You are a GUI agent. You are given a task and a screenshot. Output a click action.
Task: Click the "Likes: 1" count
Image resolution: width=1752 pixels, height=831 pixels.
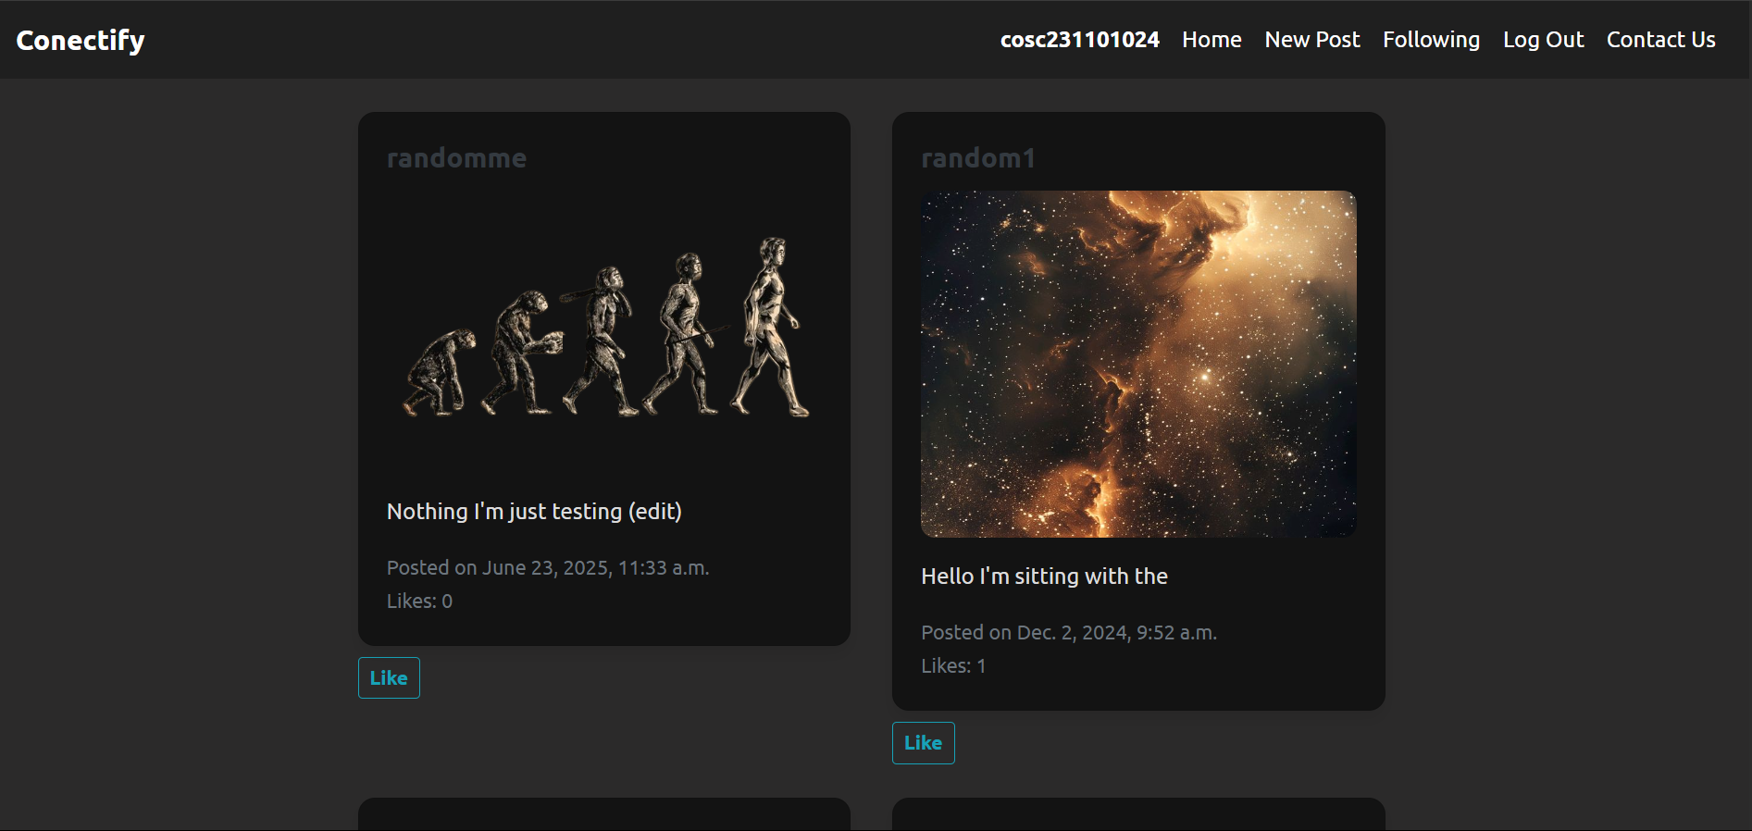[x=953, y=666]
